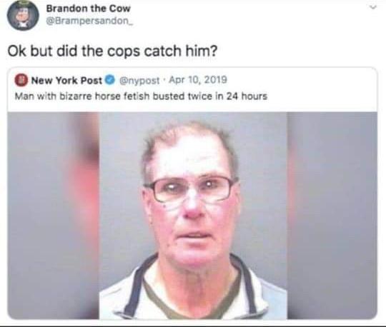Screen dimensions: 386x327
Task: Open the Brandon the Cow display name
Action: 88,9
